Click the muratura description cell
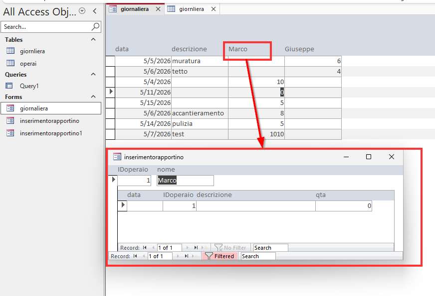This screenshot has height=296, width=435. tap(200, 61)
